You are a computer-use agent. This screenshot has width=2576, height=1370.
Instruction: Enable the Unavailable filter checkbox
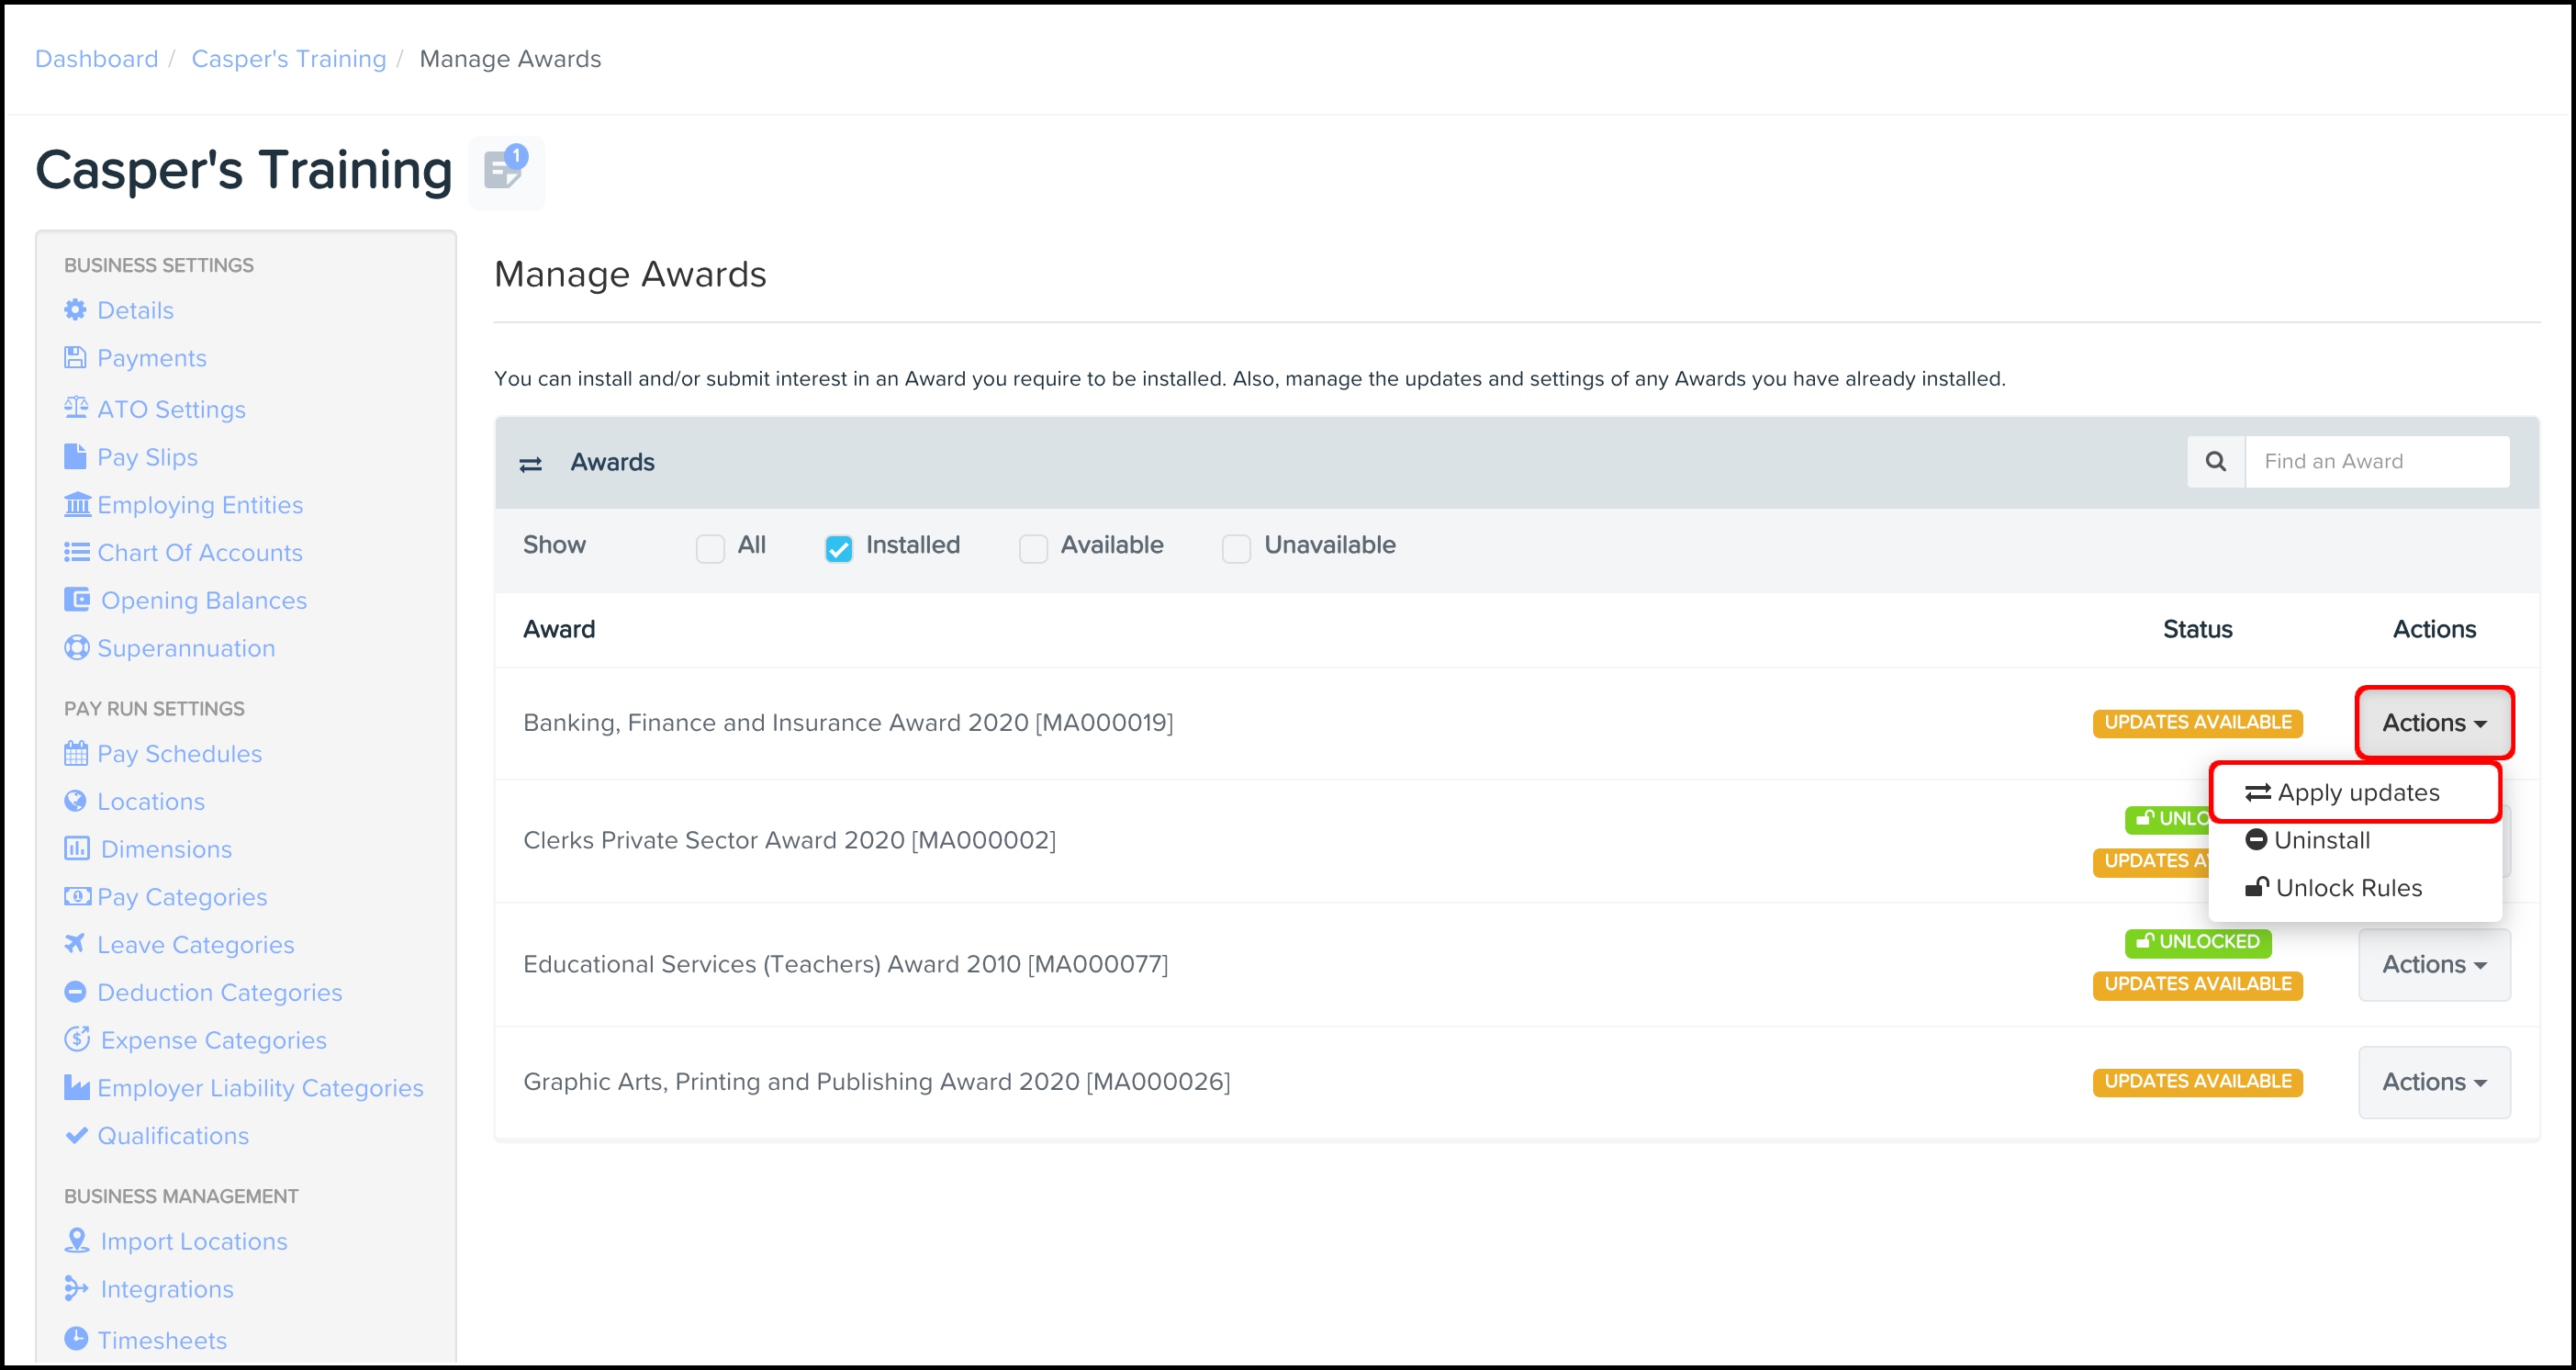pos(1236,548)
